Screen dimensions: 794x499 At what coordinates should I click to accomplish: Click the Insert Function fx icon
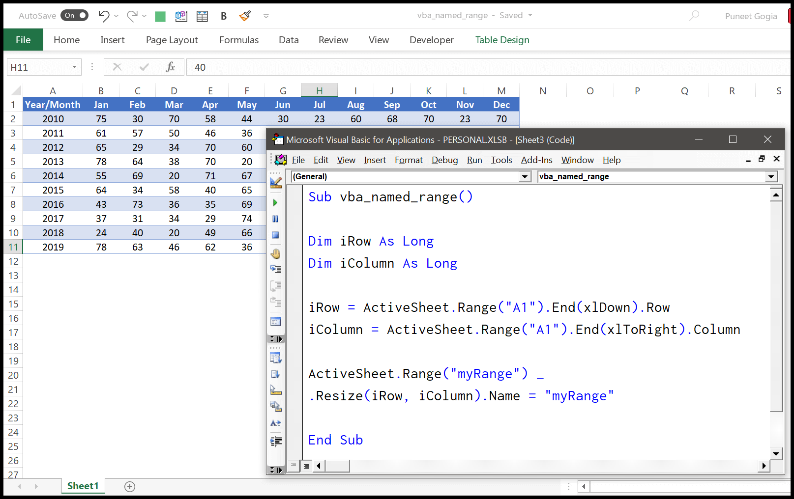[171, 67]
